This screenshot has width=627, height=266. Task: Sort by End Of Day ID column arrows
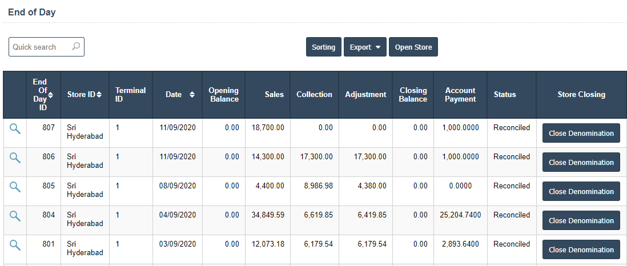coord(51,95)
